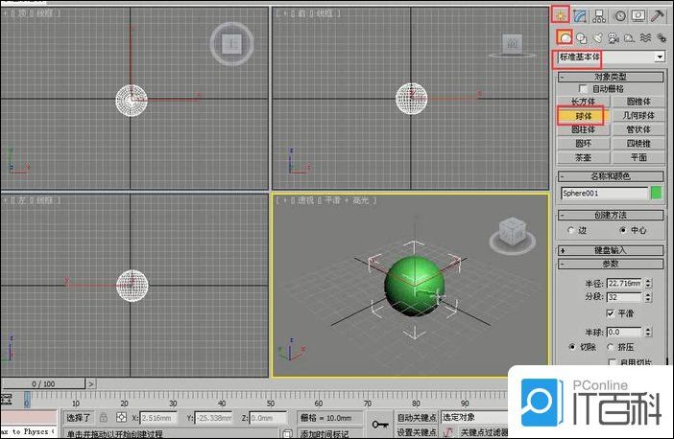Click the 圆柱体 cylinder button
This screenshot has height=439, width=674.
tap(584, 129)
